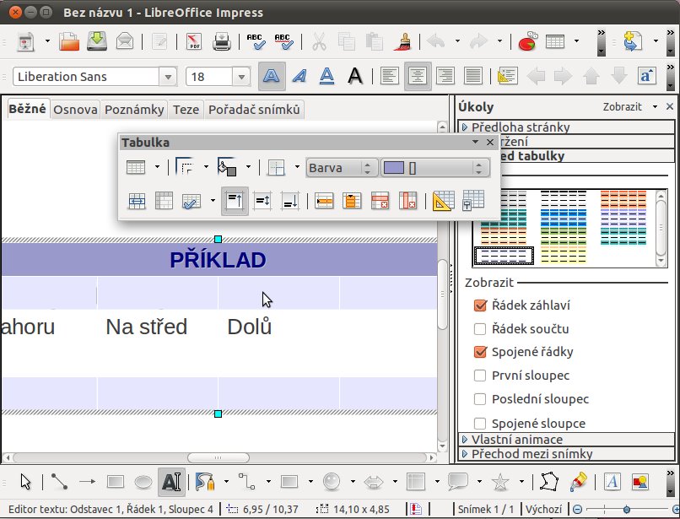Screen dimensions: 680x519
Task: Switch to the Teze tab
Action: coord(186,110)
